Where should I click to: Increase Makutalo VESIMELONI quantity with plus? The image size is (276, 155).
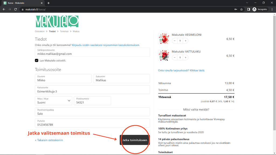click(x=185, y=41)
